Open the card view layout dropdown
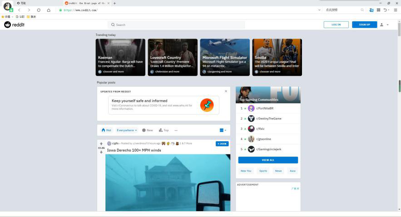 223,130
